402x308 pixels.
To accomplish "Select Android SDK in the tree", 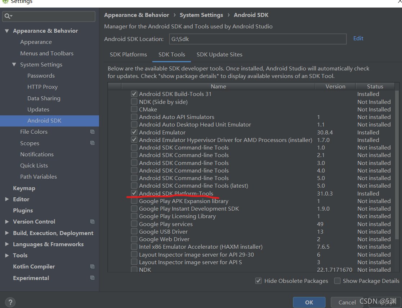I will click(x=49, y=121).
